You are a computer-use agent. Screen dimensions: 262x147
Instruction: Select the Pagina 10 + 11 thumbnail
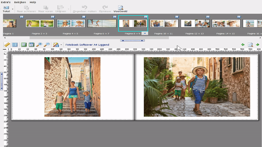click(164, 23)
